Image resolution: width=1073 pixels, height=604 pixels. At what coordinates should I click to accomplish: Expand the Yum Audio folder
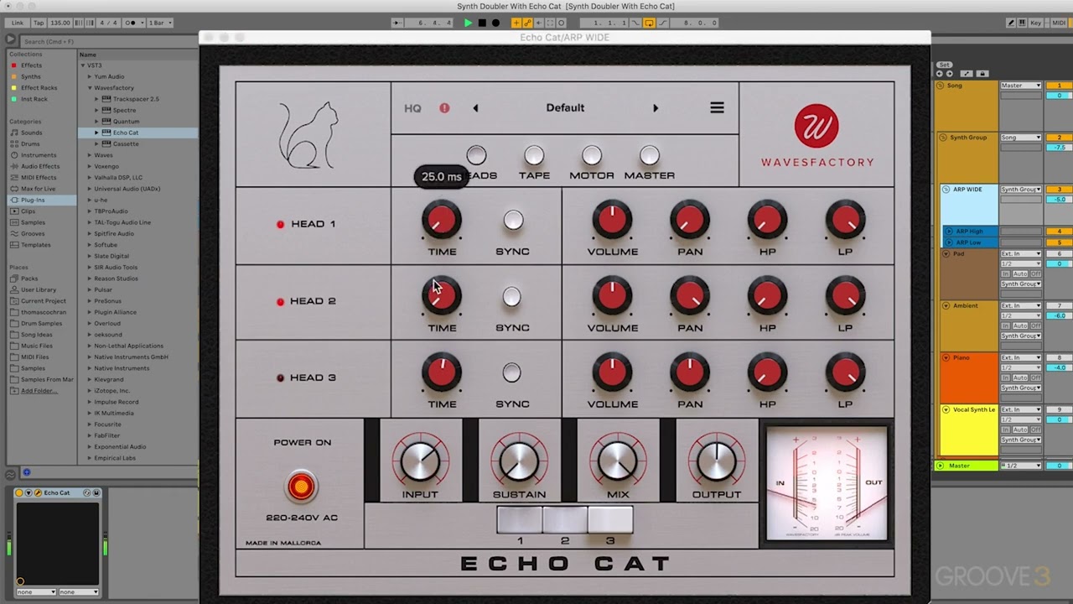pos(90,76)
